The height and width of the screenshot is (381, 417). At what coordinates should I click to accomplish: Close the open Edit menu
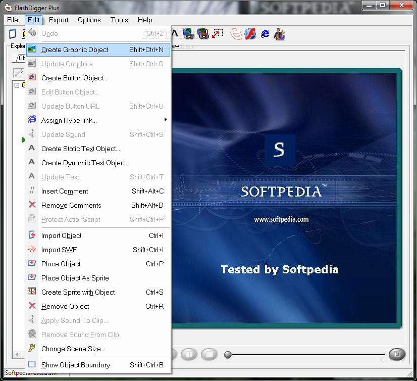(33, 20)
